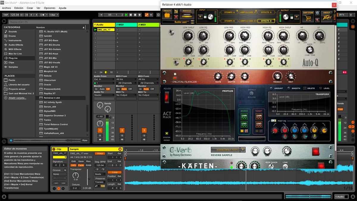Select MIDI Effects category
Viewport: 357px width, 201px height.
pyautogui.click(x=15, y=49)
